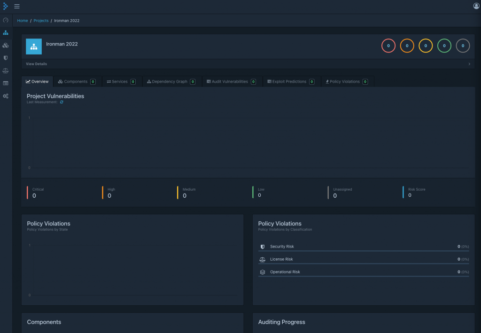Switch to the Components tab
Image resolution: width=481 pixels, height=333 pixels.
point(77,82)
